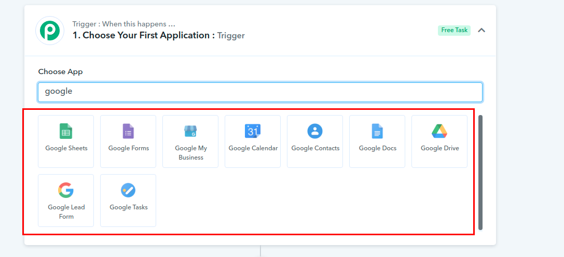Select the Google Docs icon

[x=377, y=131]
